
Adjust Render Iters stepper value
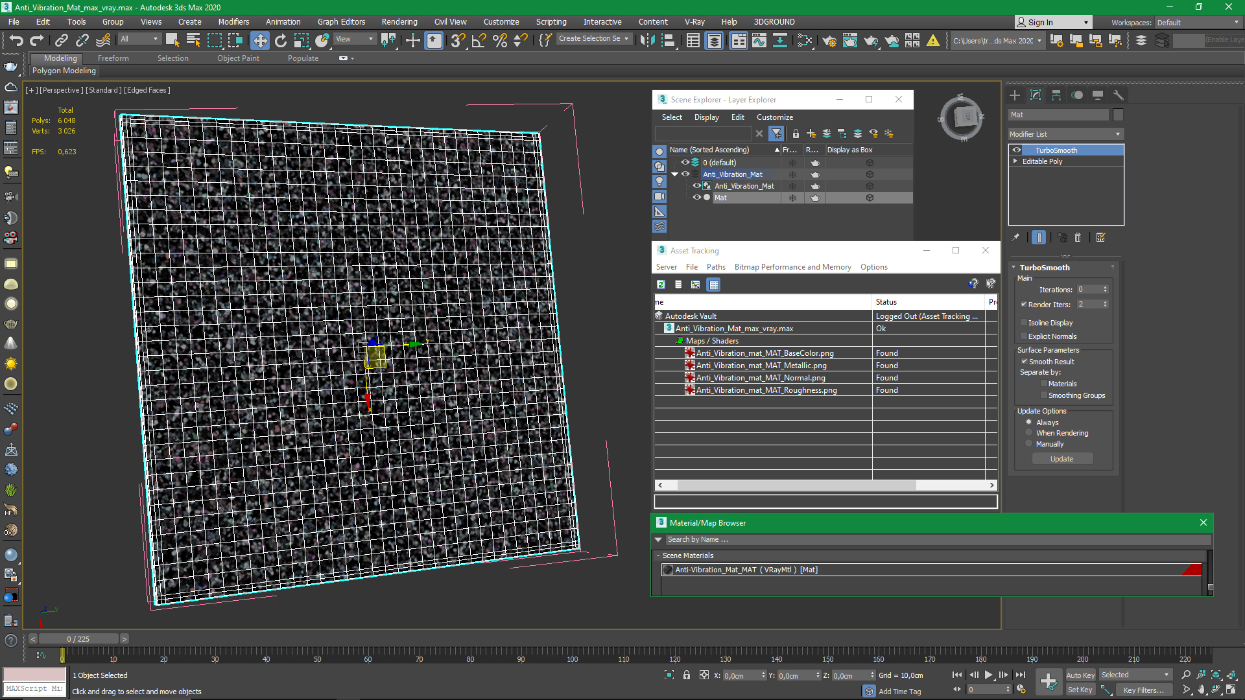(1105, 303)
